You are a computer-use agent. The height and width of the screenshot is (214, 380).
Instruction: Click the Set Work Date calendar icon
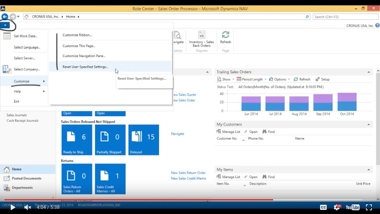(7, 36)
